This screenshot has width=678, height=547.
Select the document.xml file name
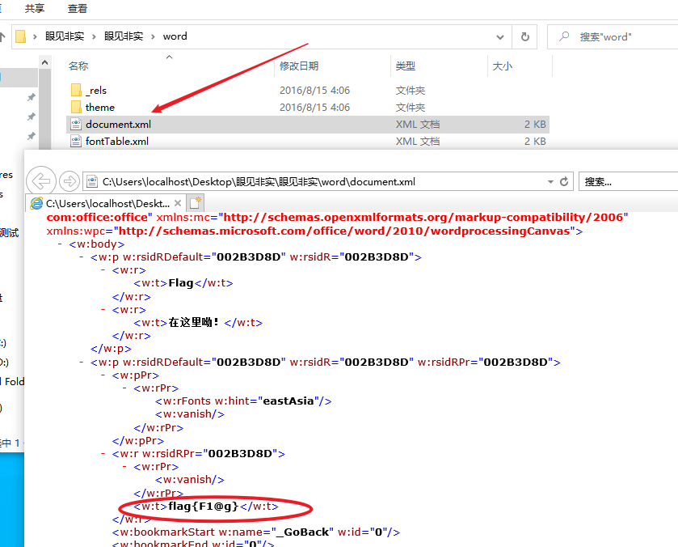(119, 125)
